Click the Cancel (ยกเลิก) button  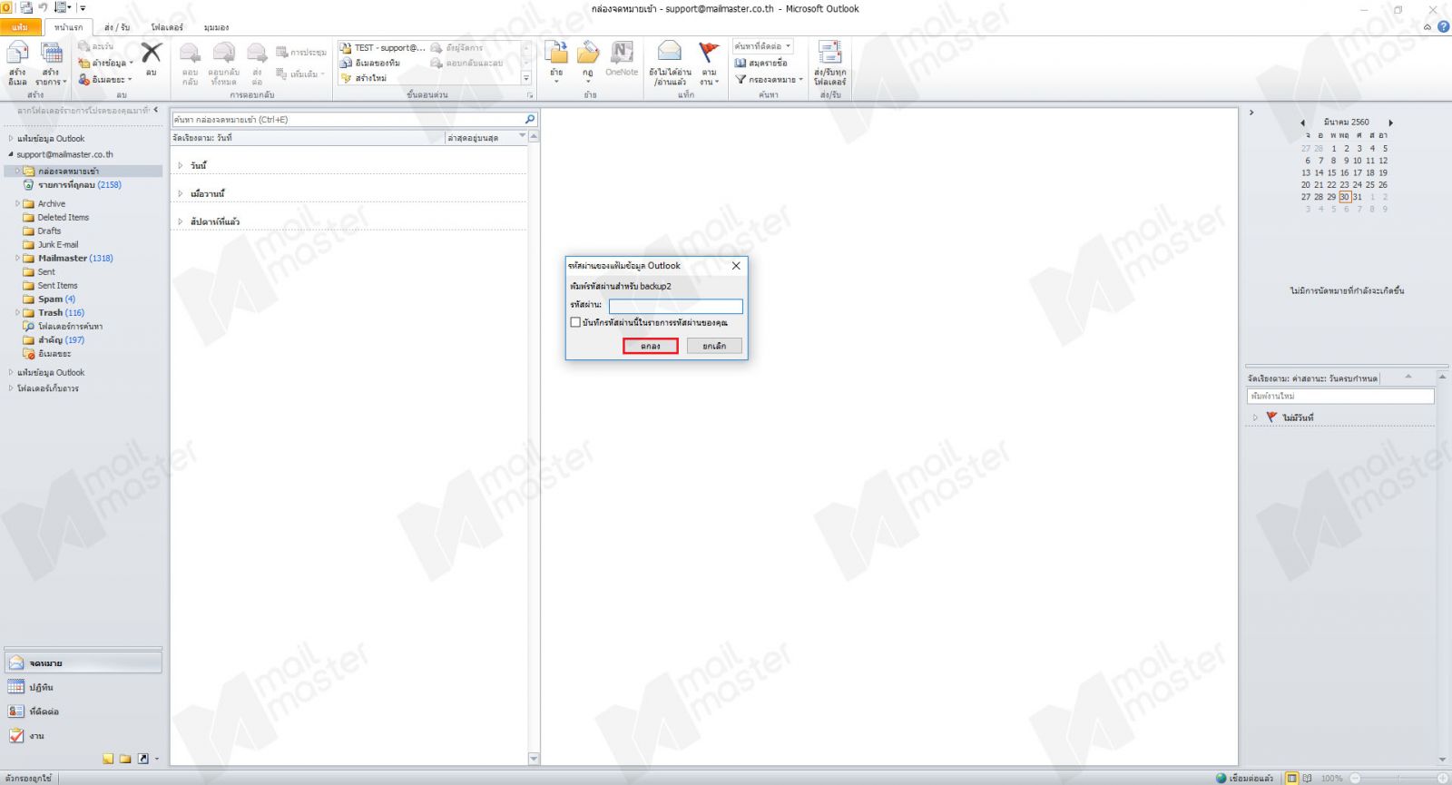(x=714, y=346)
